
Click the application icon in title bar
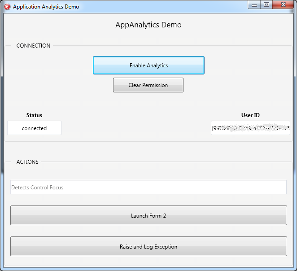[x=7, y=7]
